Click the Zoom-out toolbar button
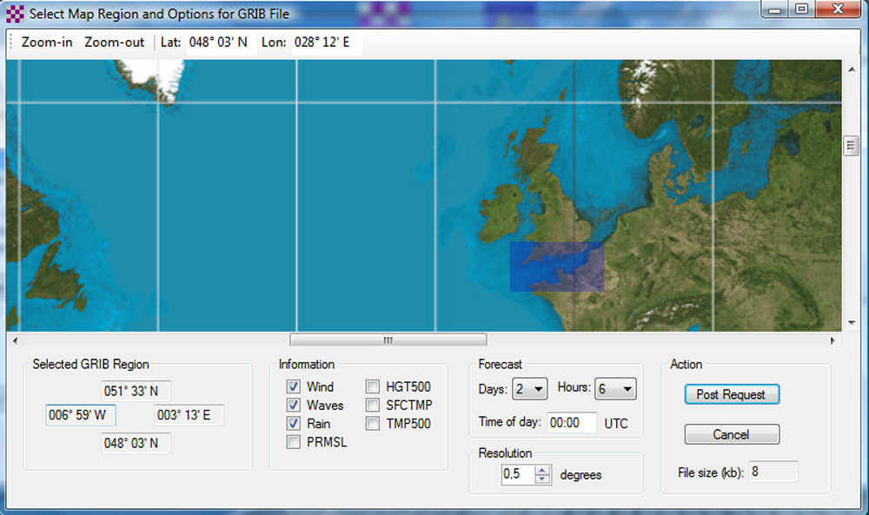 114,42
